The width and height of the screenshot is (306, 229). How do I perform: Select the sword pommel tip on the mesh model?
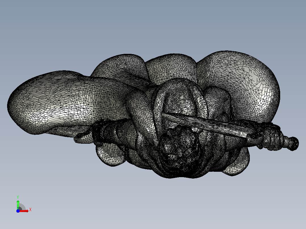pos(294,144)
